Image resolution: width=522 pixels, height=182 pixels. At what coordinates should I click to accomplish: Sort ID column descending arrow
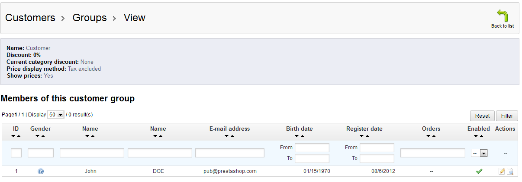coord(13,136)
